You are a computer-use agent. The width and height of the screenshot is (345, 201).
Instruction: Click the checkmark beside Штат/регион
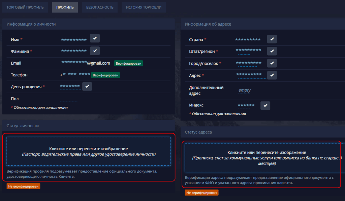[272, 51]
